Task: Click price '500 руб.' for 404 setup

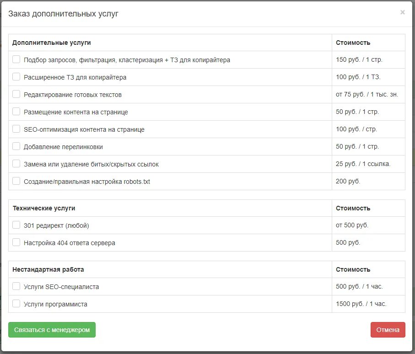Action: pos(348,242)
